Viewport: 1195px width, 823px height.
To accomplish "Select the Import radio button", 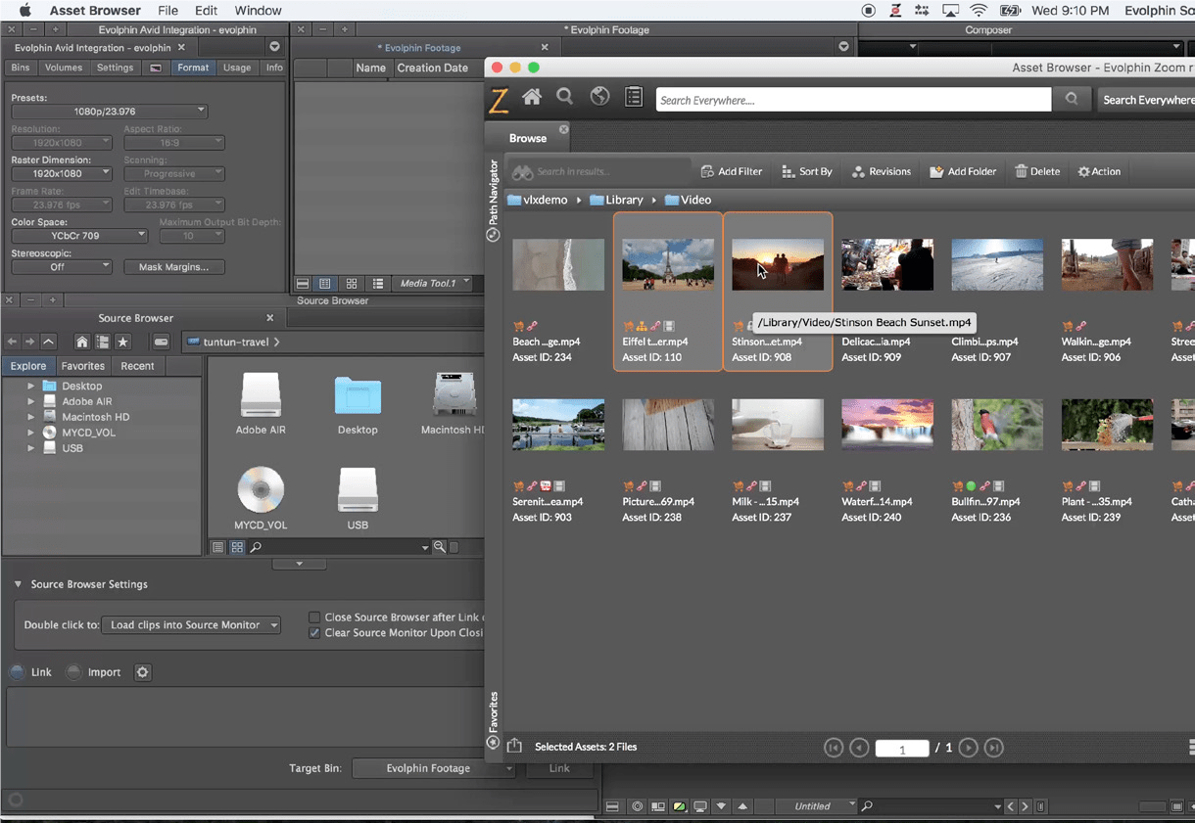I will [73, 672].
